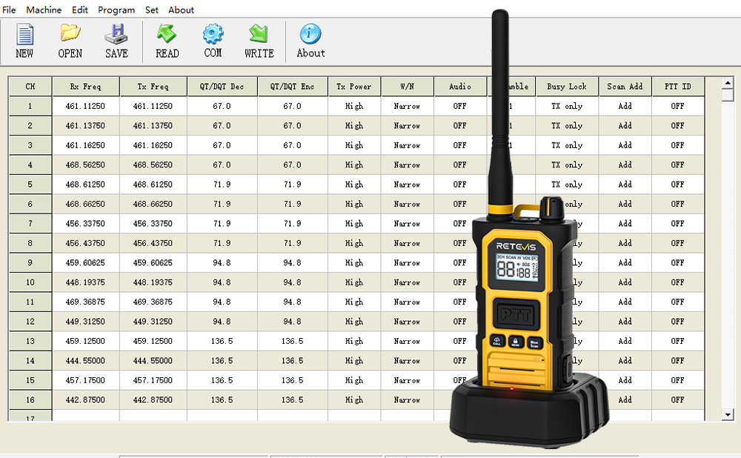
Task: Edit Rx Freq of channel 1
Action: 86,106
